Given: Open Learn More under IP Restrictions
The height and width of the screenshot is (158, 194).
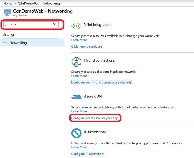Looking at the screenshot, I should [x=79, y=147].
